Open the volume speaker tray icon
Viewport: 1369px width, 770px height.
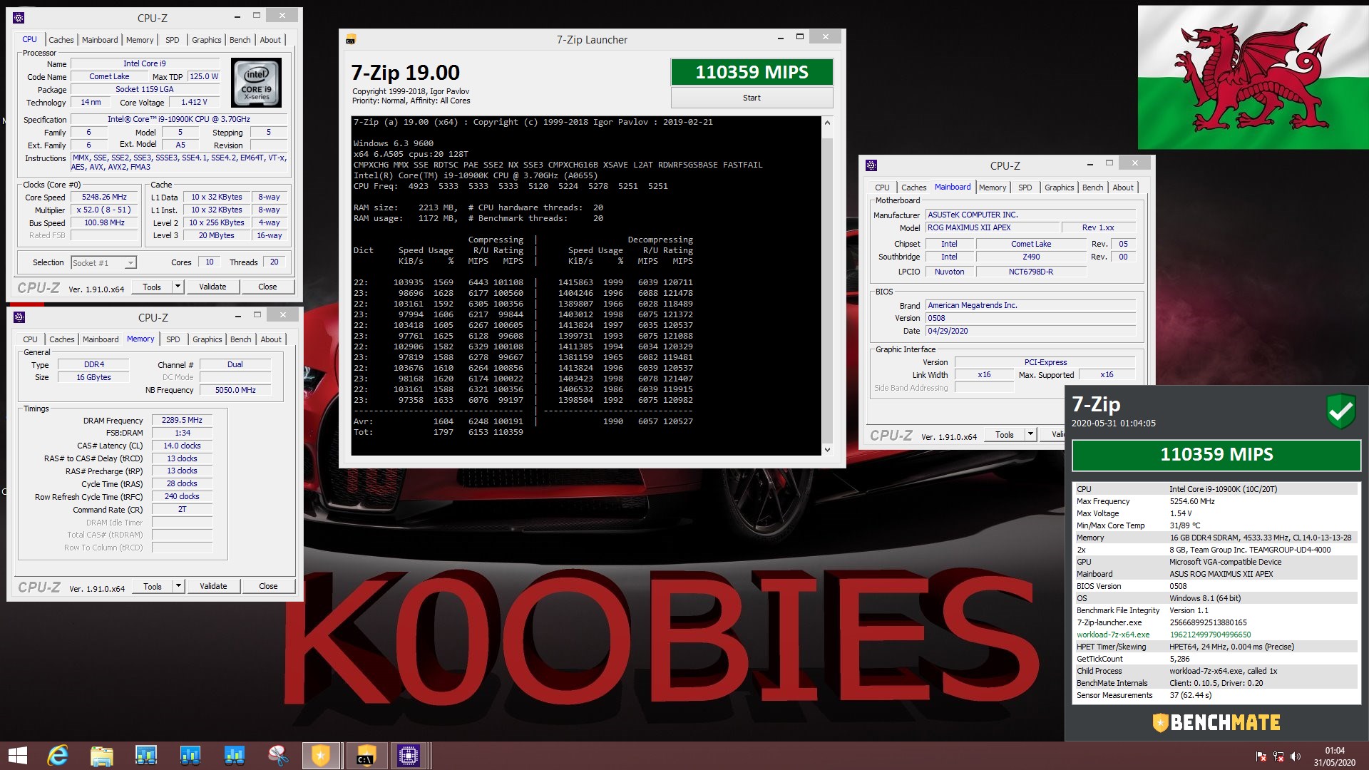pos(1296,756)
